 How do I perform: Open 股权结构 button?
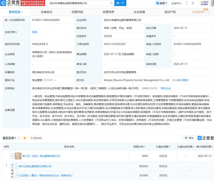pyautogui.click(x=36, y=138)
